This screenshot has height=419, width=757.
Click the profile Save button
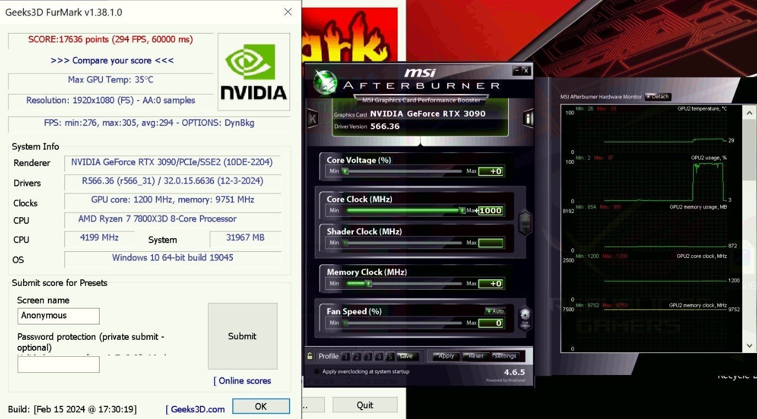coord(407,356)
